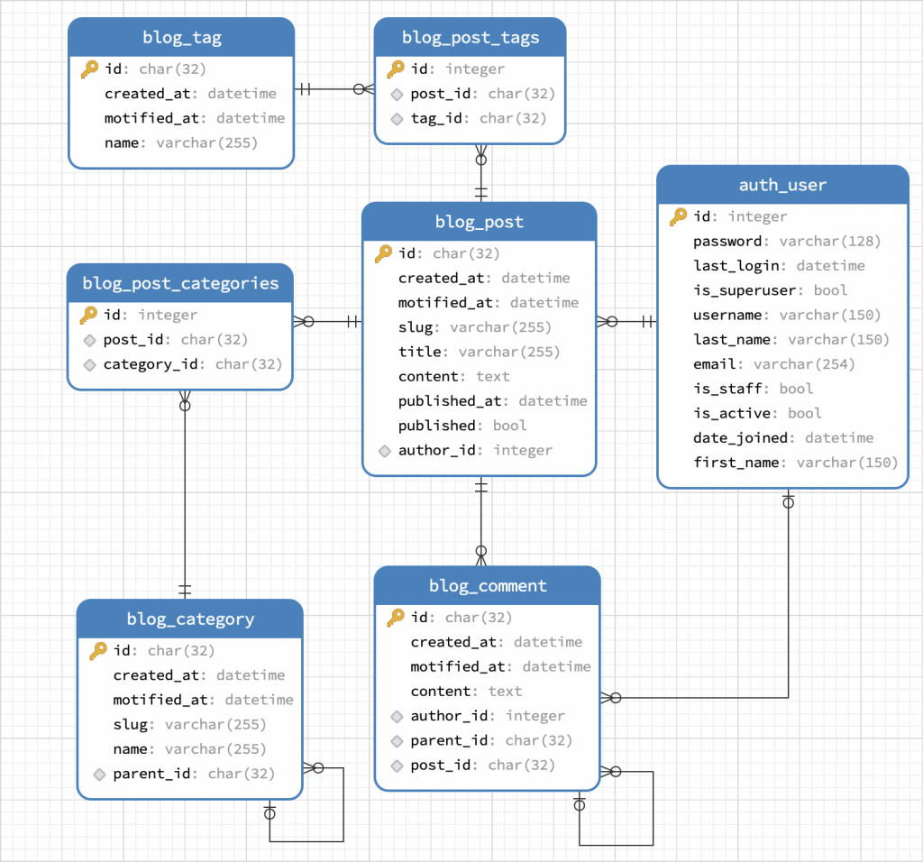Select the blog_post_tags table header

470,38
